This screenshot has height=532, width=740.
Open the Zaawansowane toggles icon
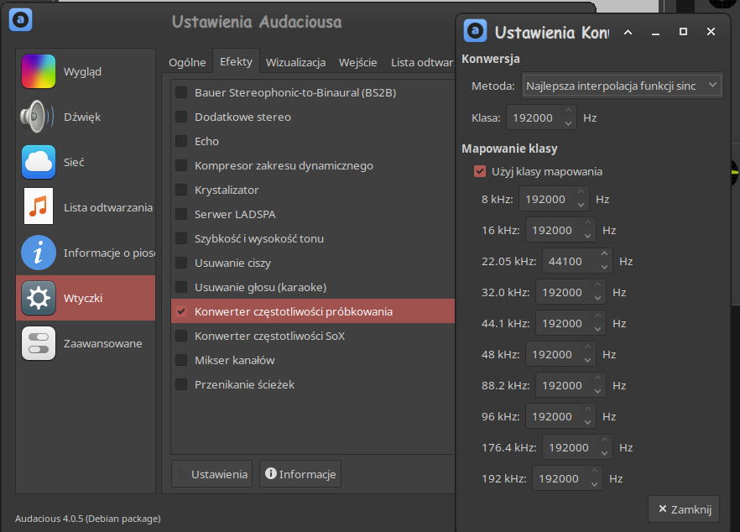pos(39,343)
